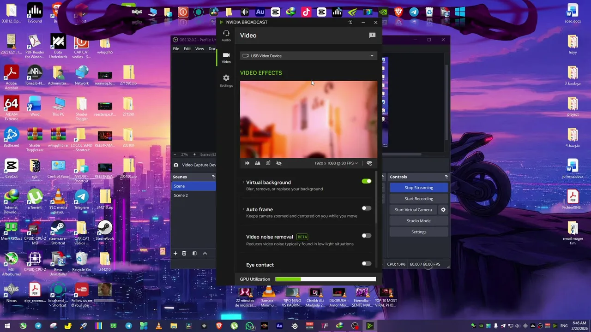Image resolution: width=591 pixels, height=332 pixels.
Task: Click the camera preview in NVIDIA Broadcast
Action: click(308, 119)
